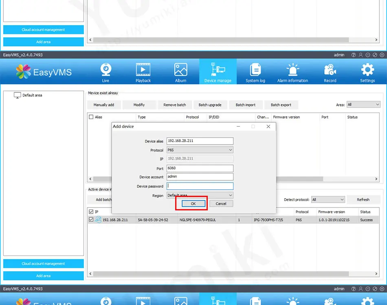The height and width of the screenshot is (305, 387).
Task: Click the IP/DID column header
Action: [214, 117]
